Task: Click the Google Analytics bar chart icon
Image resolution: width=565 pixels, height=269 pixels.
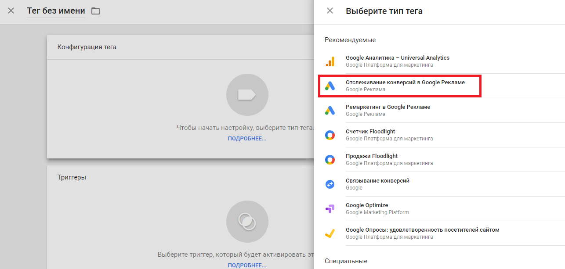Action: point(330,61)
